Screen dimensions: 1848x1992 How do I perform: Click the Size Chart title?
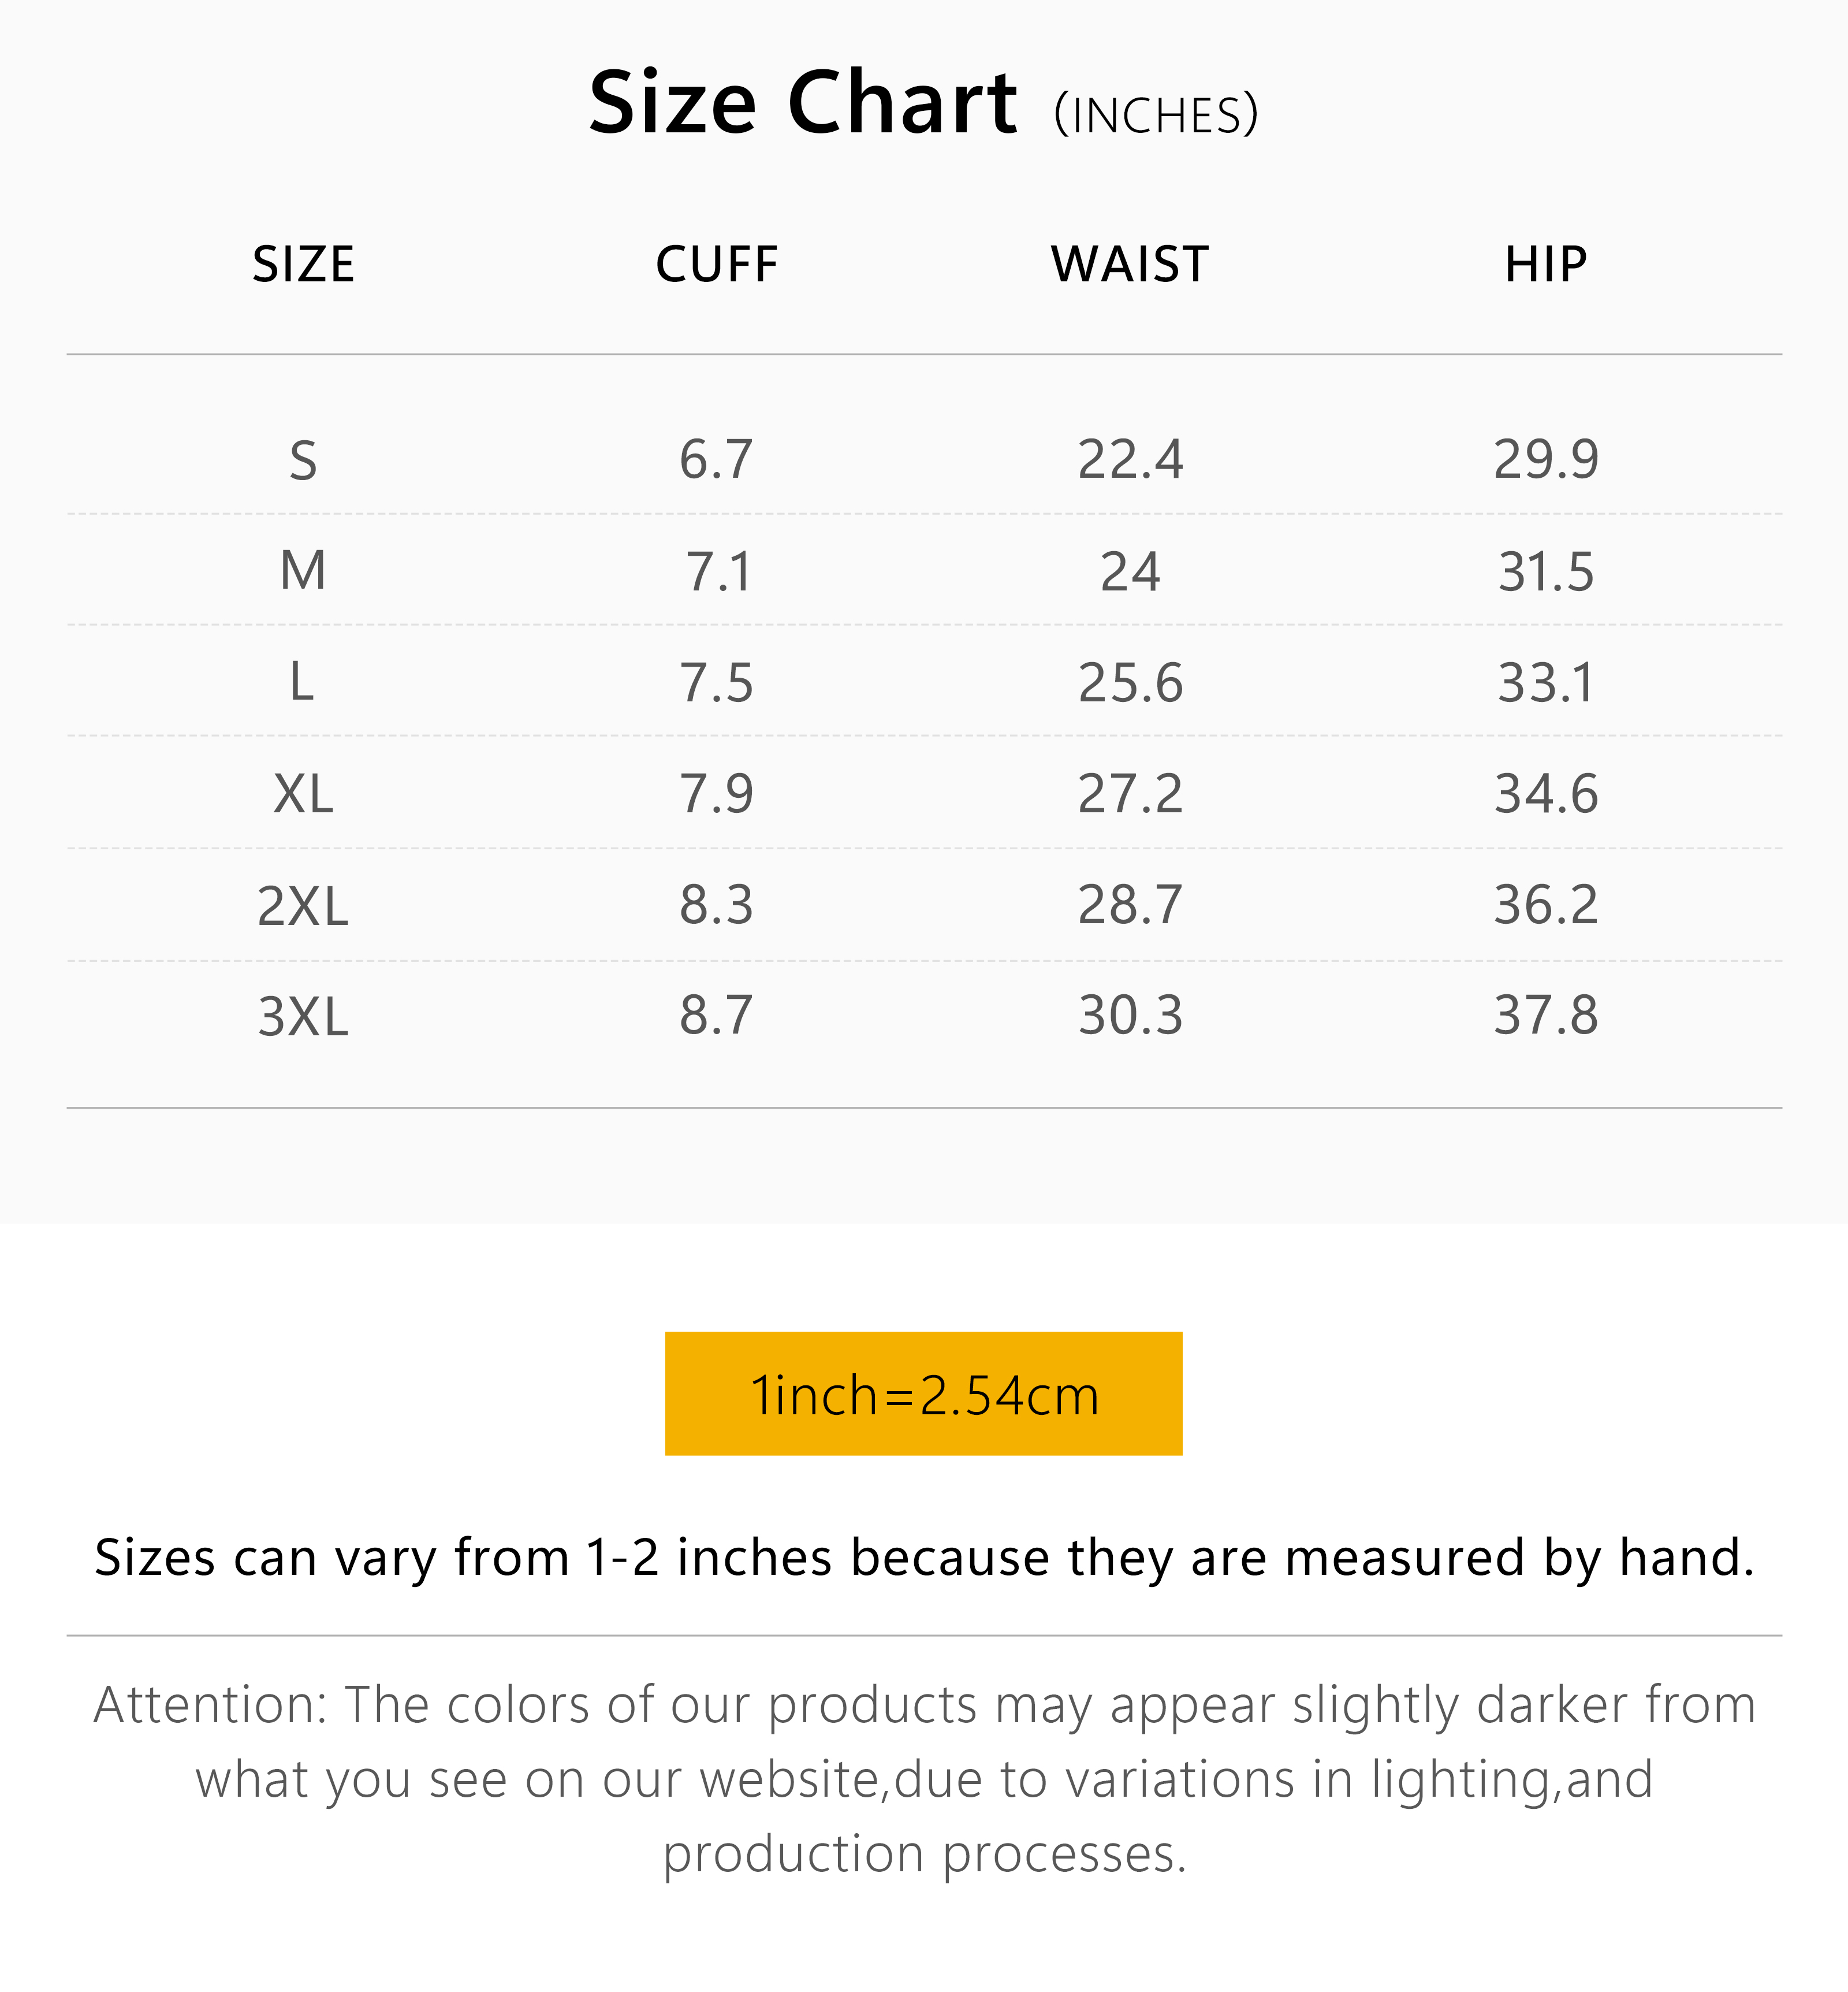[x=802, y=103]
